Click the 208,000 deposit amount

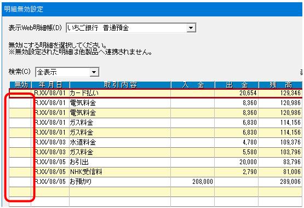(x=203, y=182)
